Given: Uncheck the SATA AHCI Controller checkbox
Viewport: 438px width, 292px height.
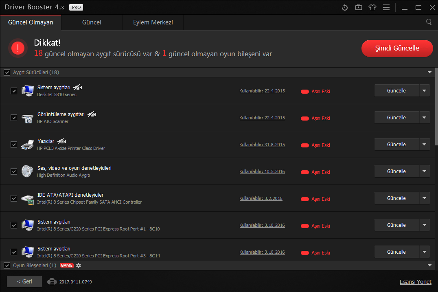Looking at the screenshot, I should click(14, 198).
